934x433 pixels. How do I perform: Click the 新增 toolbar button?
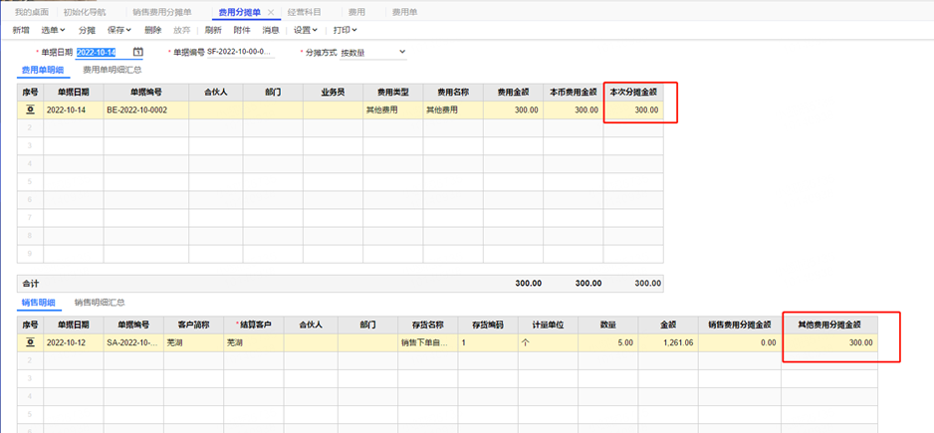click(21, 30)
